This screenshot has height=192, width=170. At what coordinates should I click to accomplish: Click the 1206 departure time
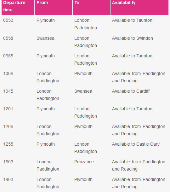8,126
